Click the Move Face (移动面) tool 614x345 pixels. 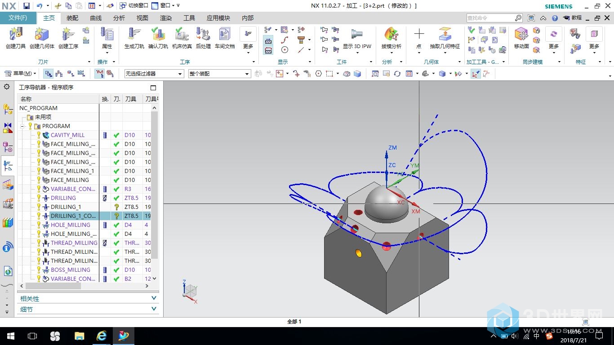(521, 38)
